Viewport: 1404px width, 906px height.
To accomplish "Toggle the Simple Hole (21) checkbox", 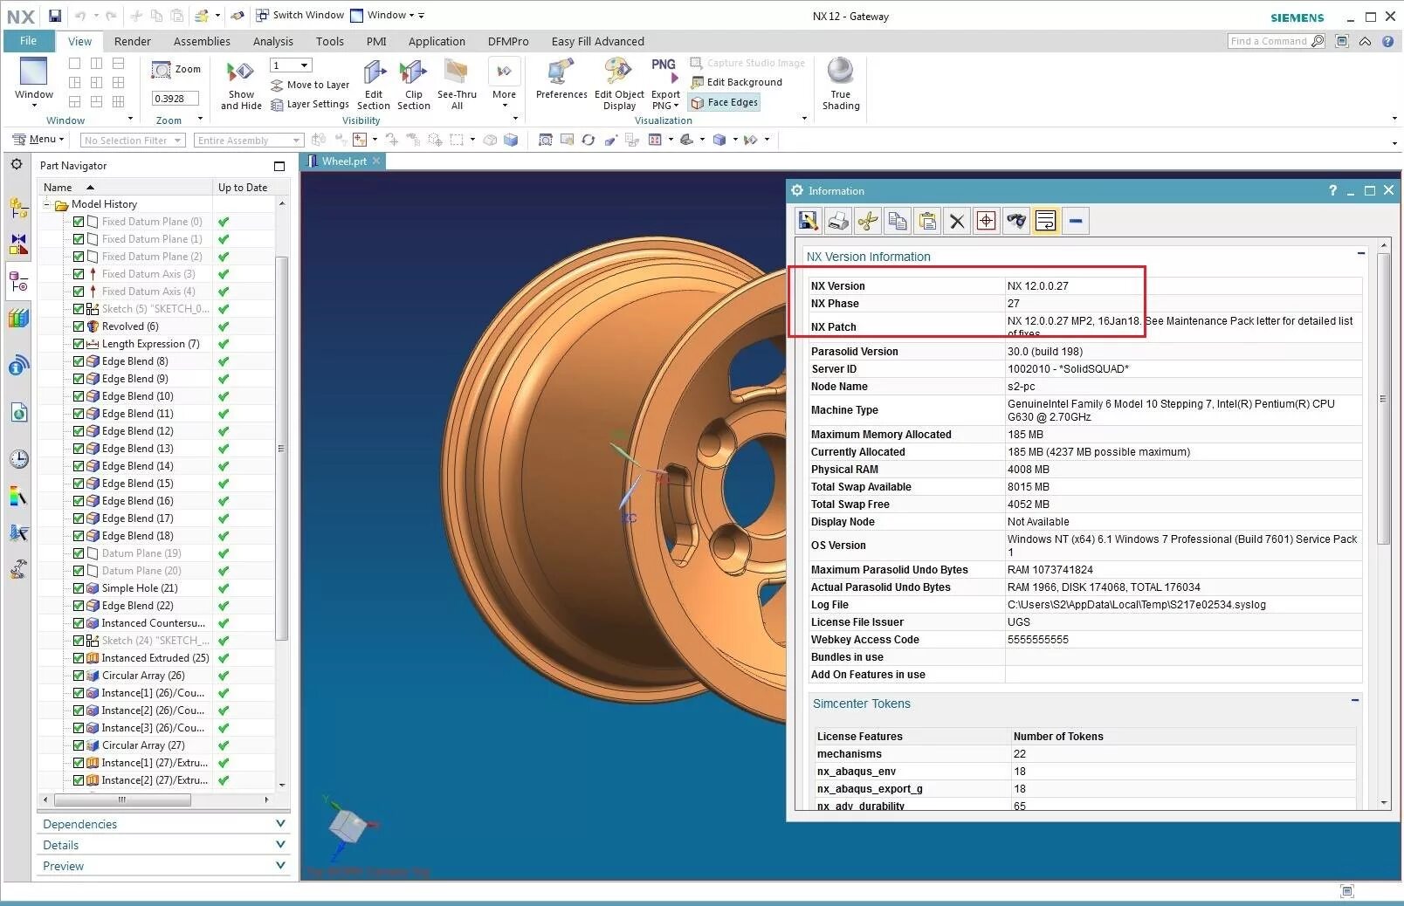I will (79, 588).
